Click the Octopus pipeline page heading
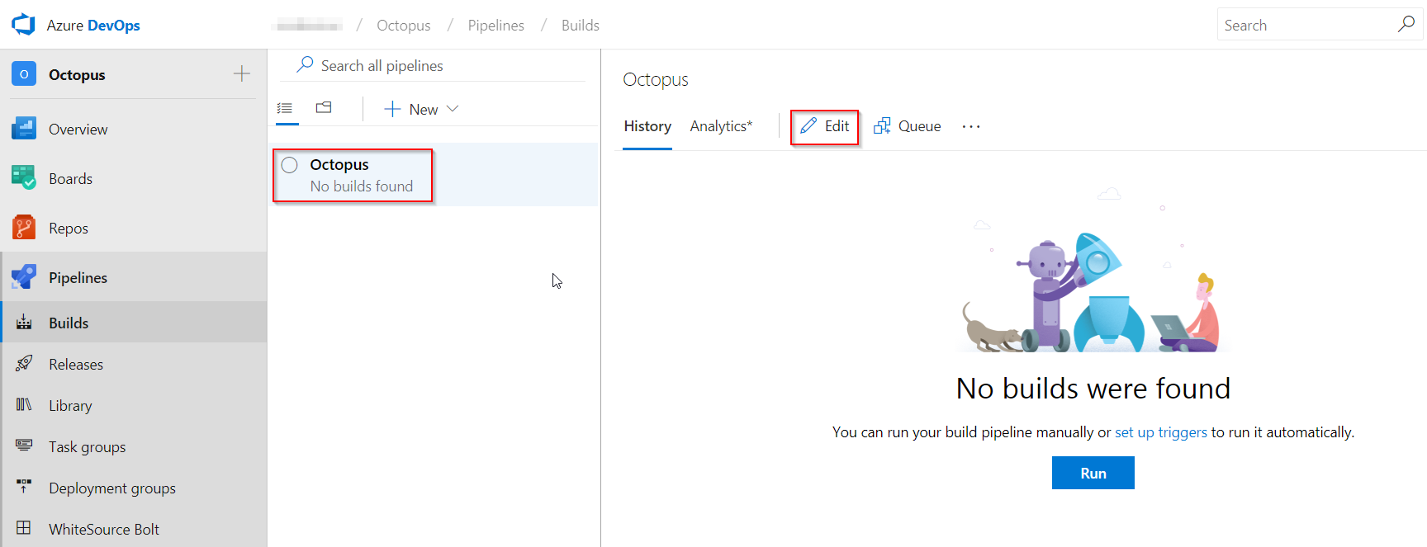Image resolution: width=1427 pixels, height=547 pixels. [656, 80]
